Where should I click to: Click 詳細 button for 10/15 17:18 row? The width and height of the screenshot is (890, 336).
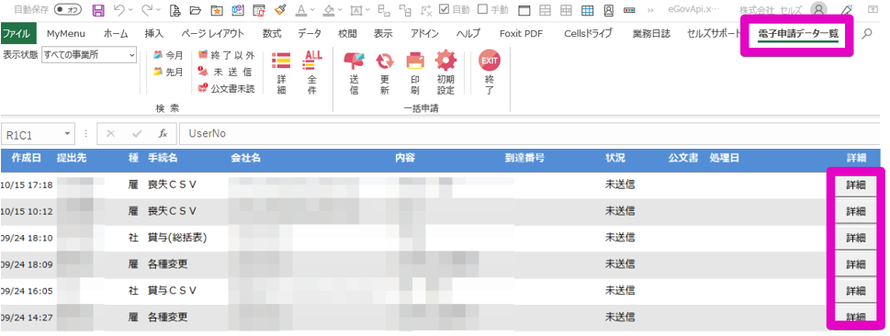click(855, 185)
